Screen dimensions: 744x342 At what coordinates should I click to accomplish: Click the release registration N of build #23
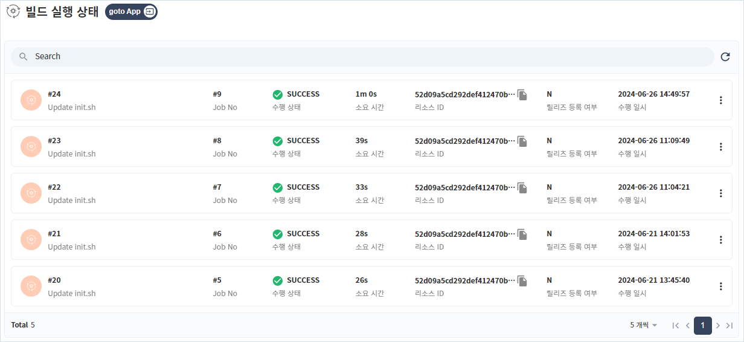pos(550,141)
